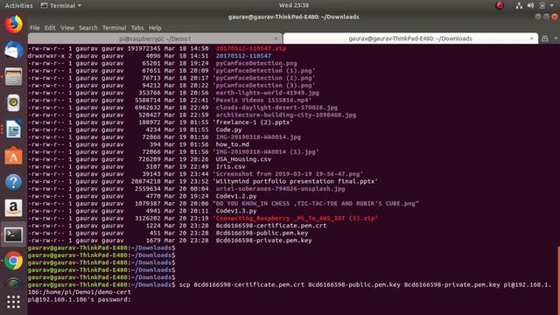Click 20170512-110547.zip red entry

251,49
